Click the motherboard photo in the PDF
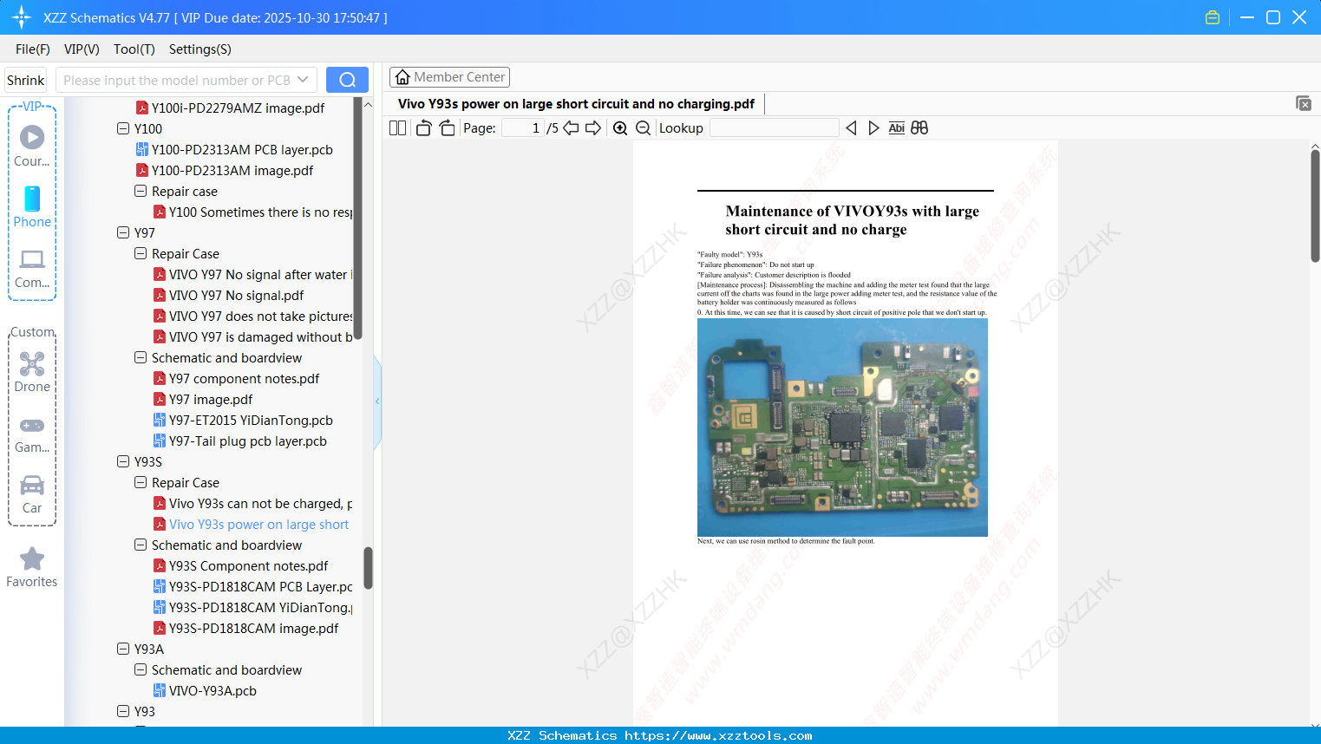The image size is (1321, 744). (x=842, y=427)
